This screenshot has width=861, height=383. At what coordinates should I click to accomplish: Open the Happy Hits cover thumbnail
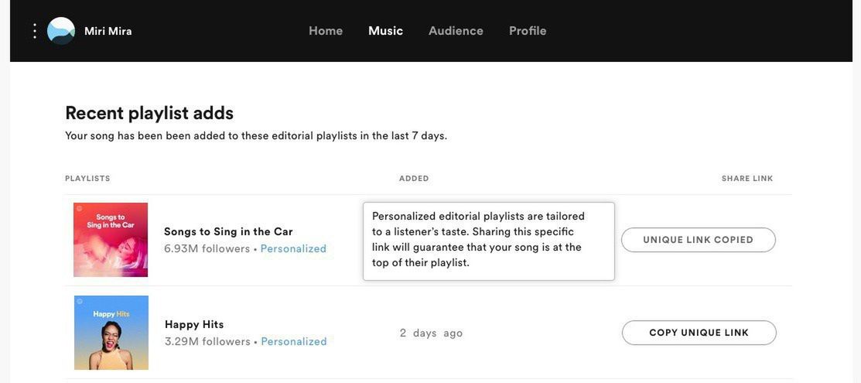click(111, 333)
